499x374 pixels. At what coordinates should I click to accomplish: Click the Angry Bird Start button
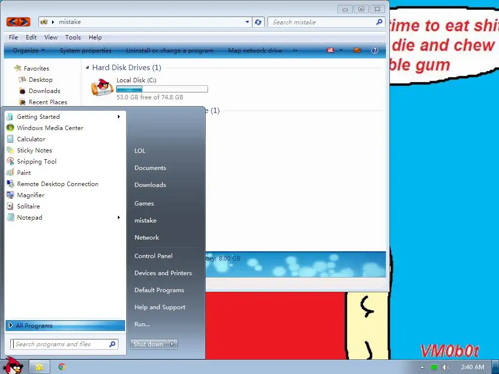[13, 366]
